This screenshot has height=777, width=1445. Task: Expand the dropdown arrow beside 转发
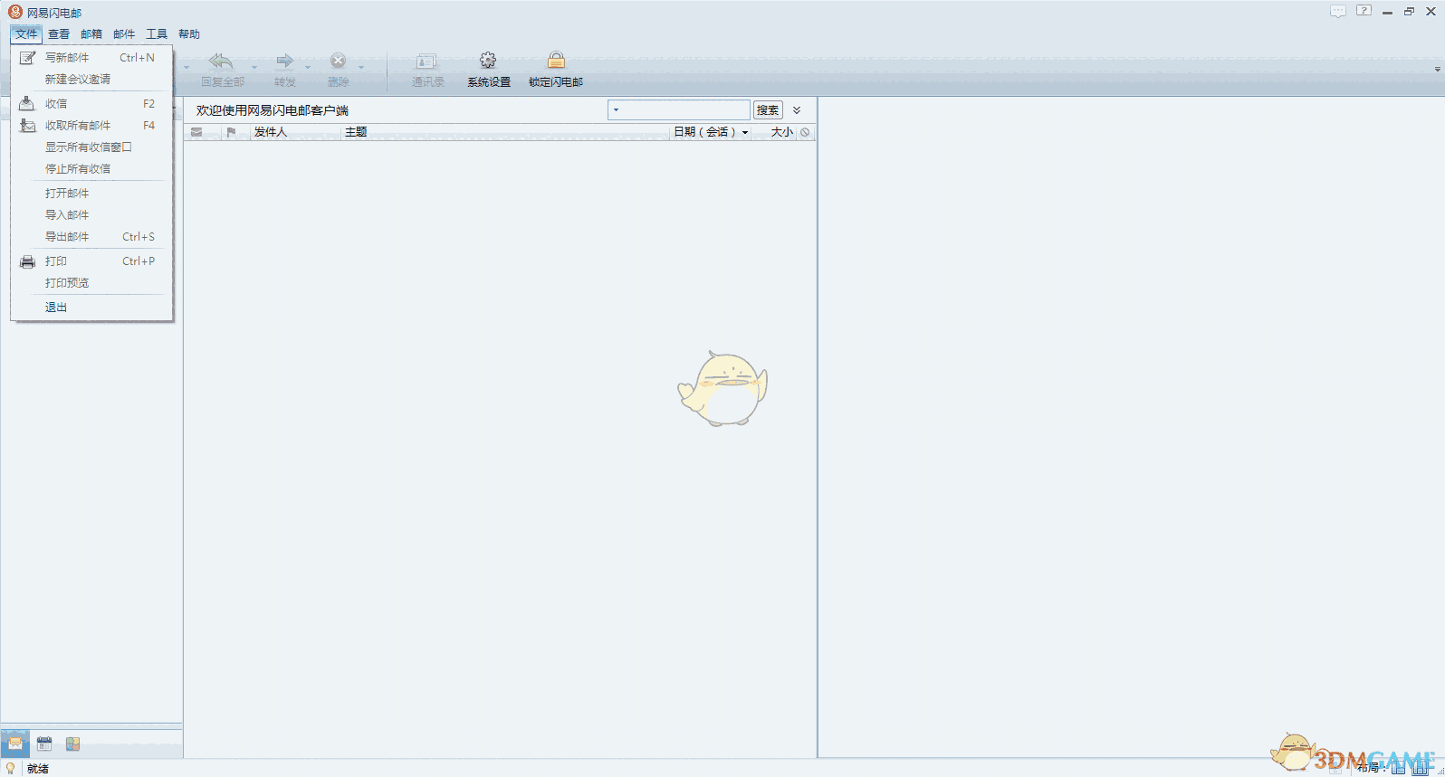308,67
